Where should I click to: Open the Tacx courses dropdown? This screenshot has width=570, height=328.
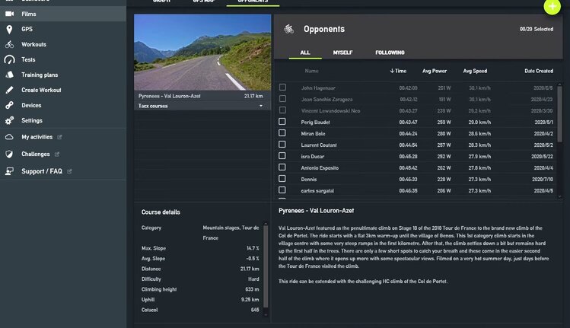(202, 106)
